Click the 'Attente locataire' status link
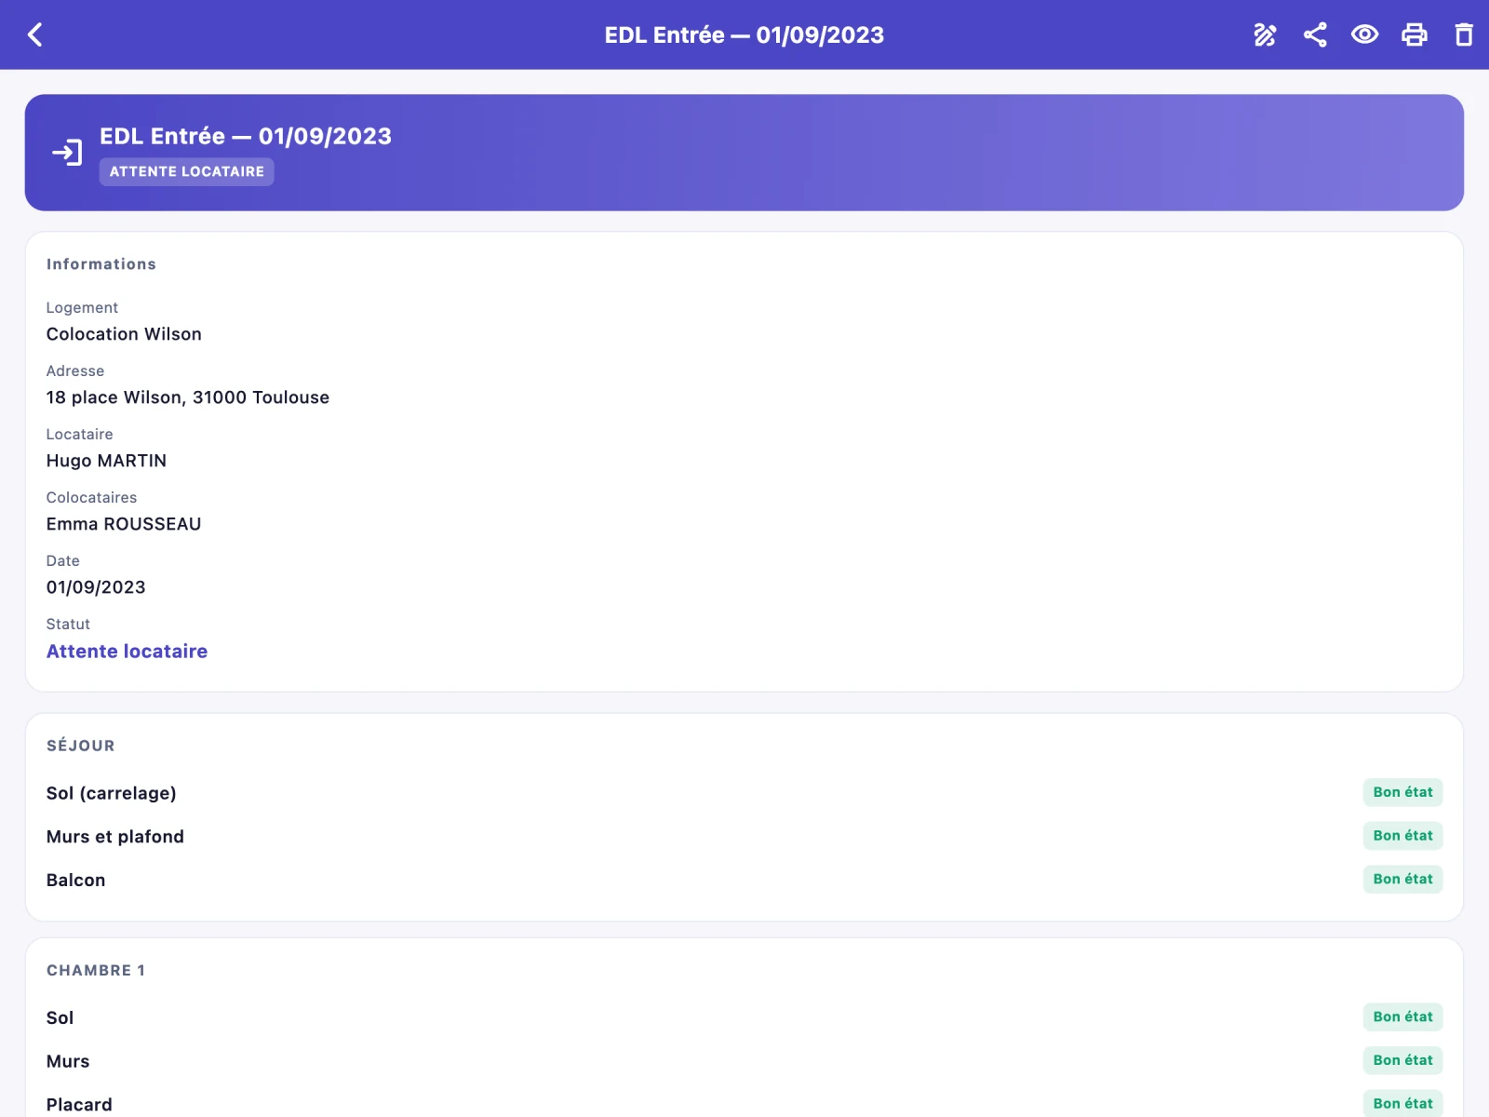 pyautogui.click(x=127, y=652)
